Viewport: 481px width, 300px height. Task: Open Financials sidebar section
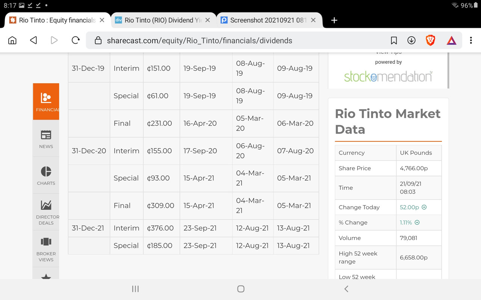[46, 102]
